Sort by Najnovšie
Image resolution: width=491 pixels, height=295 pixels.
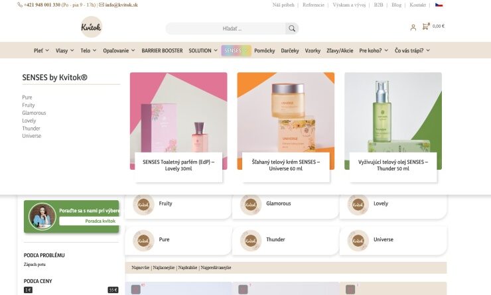(141, 267)
